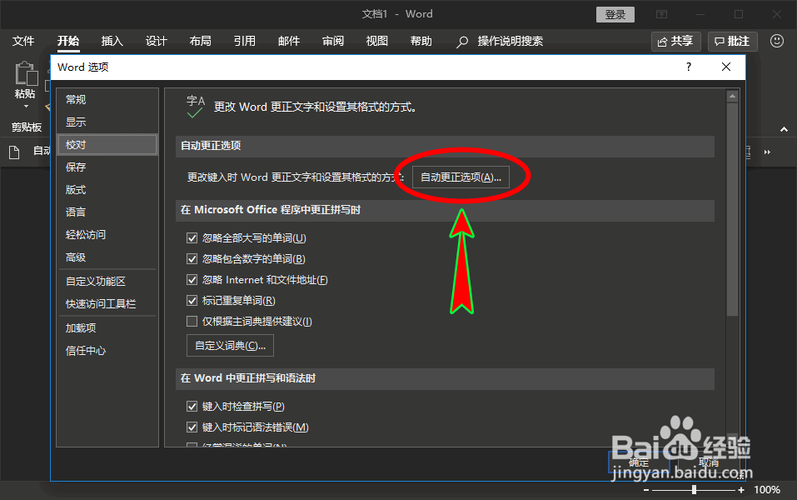The height and width of the screenshot is (500, 797).
Task: Click the zoom in plus button
Action: (741, 490)
